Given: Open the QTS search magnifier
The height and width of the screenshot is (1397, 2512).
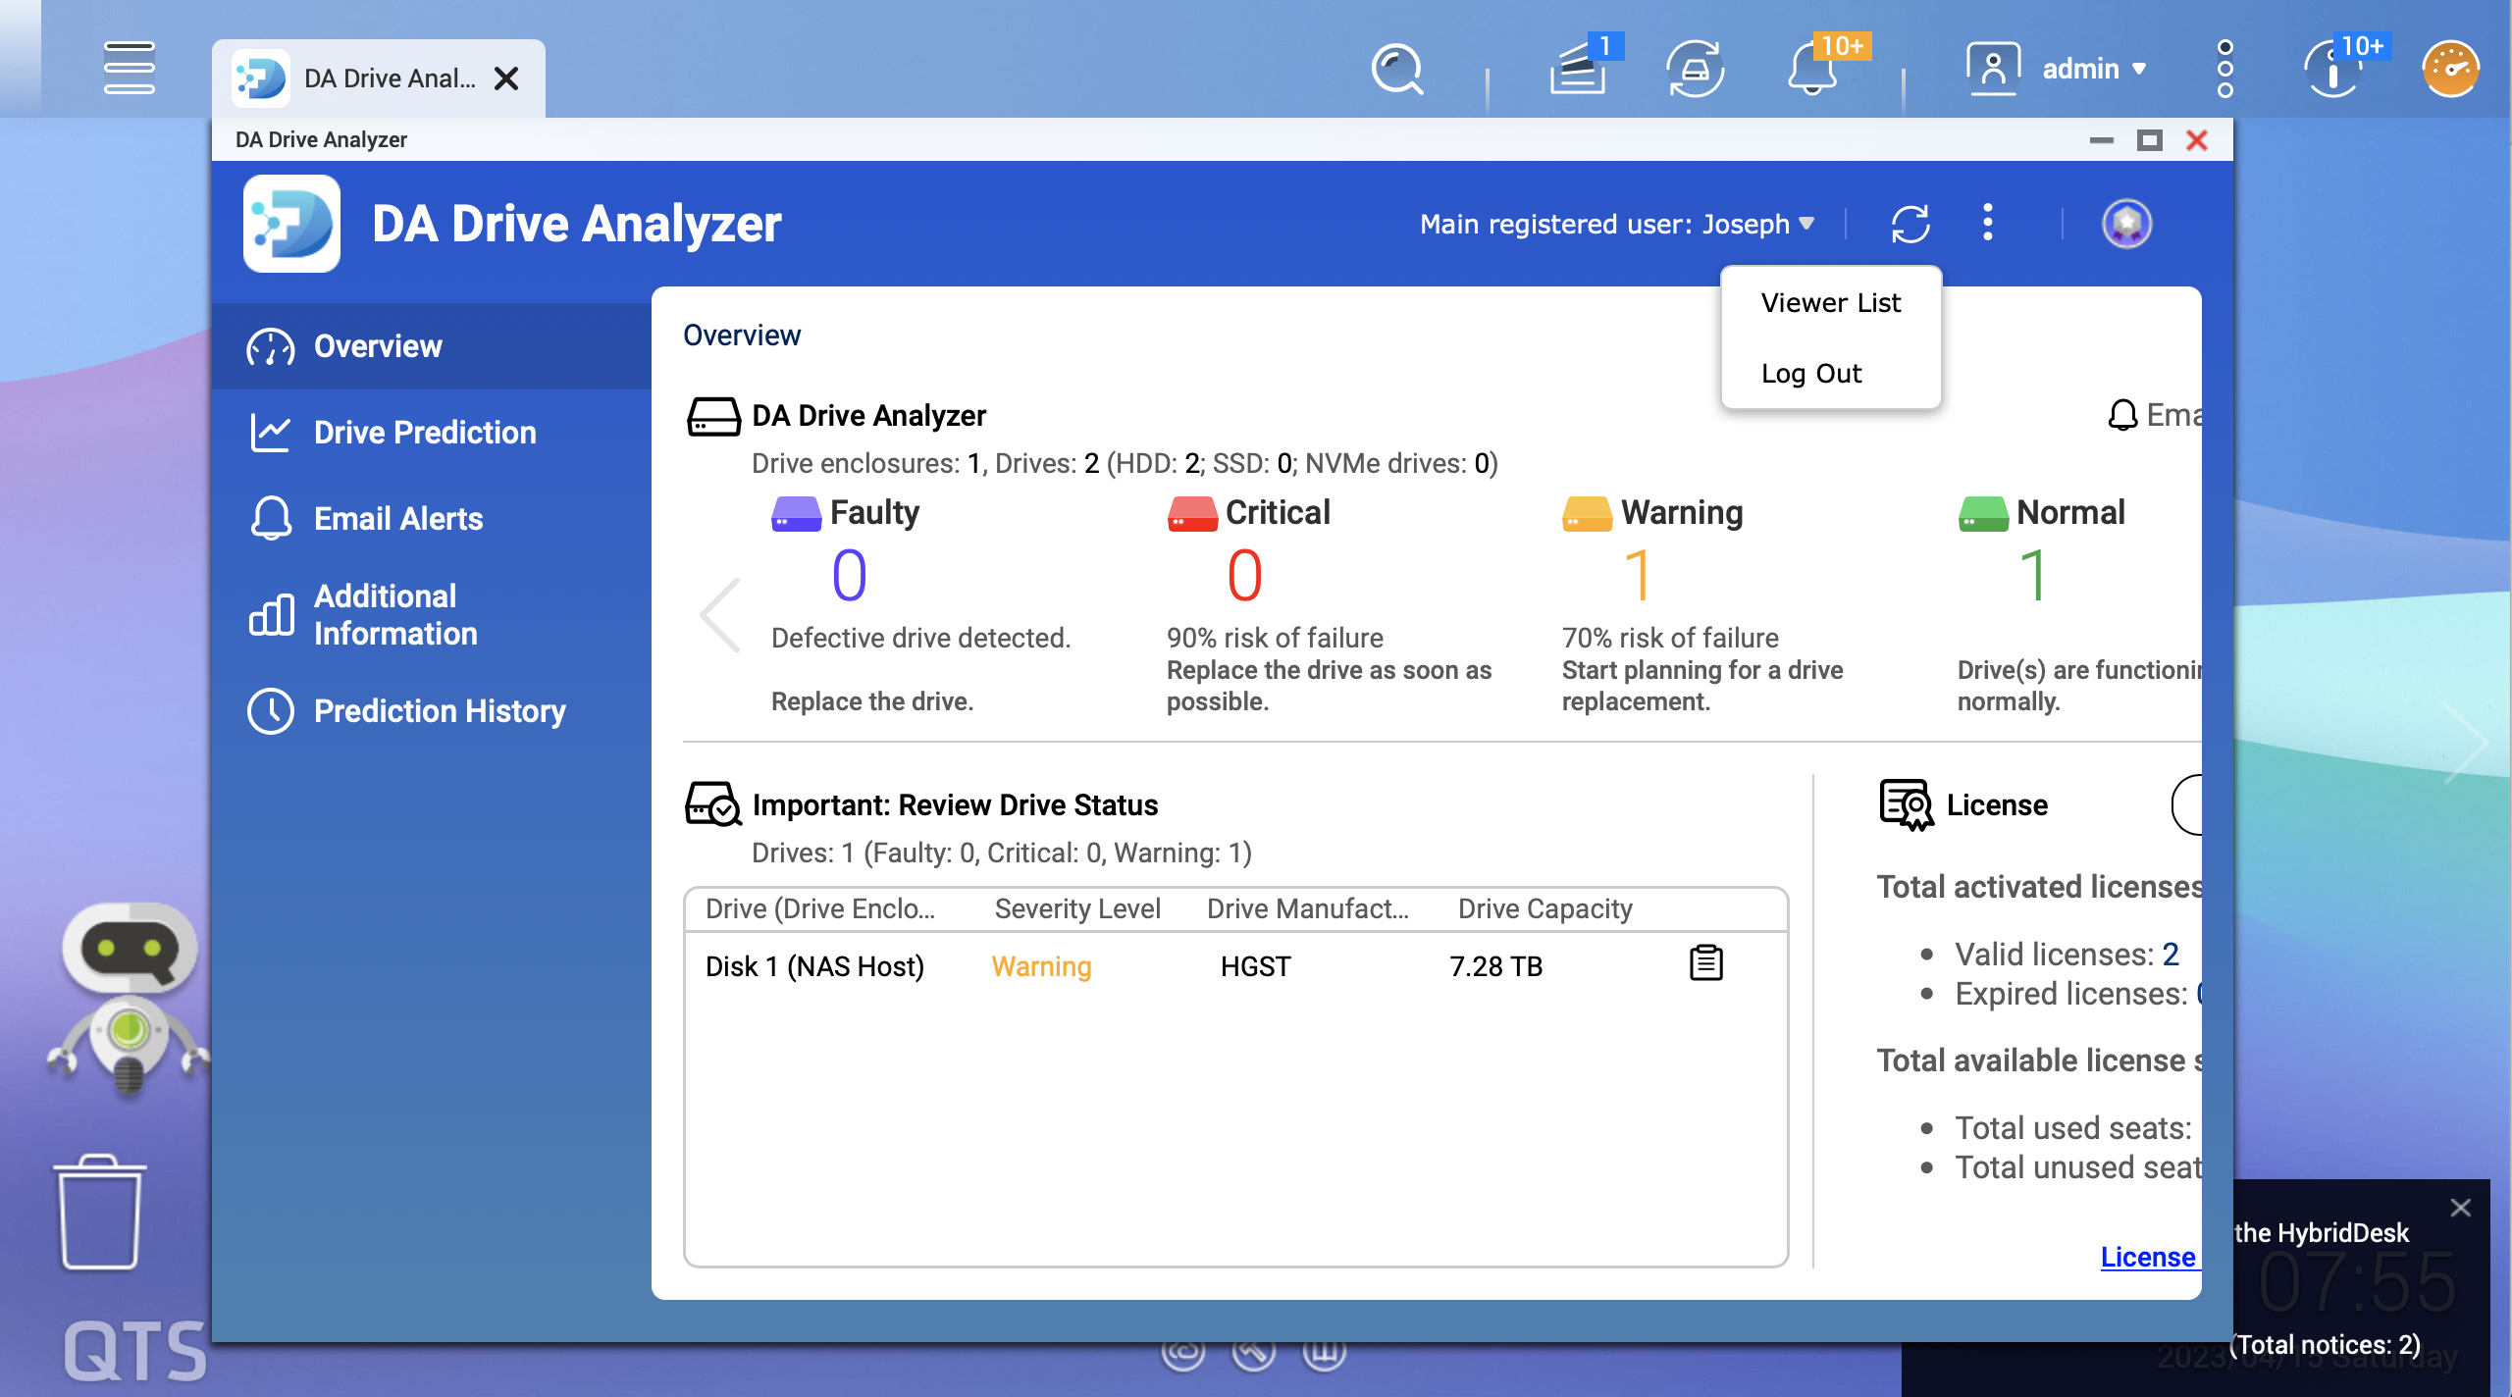Looking at the screenshot, I should (x=1396, y=70).
